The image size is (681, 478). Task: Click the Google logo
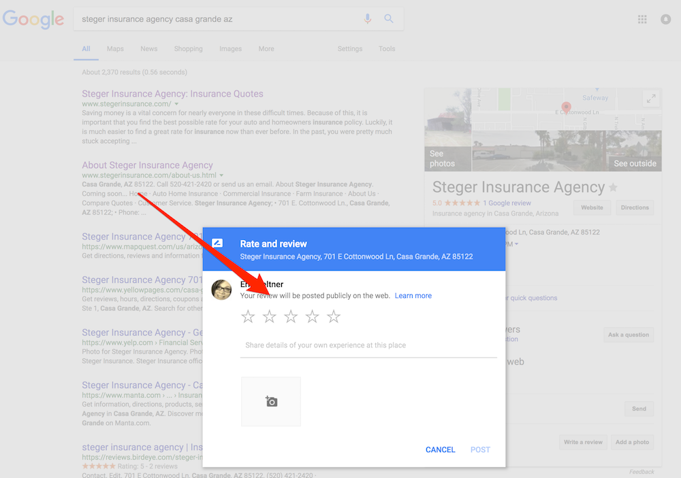(x=33, y=19)
